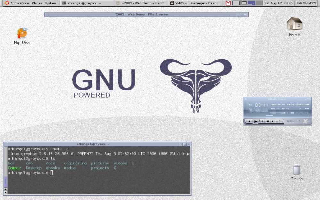Click the XMMS elapsed time display
320x200 pixels.
[x=260, y=105]
